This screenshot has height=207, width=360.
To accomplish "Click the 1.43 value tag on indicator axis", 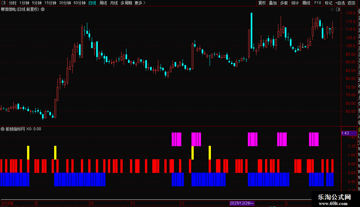I will pyautogui.click(x=349, y=133).
